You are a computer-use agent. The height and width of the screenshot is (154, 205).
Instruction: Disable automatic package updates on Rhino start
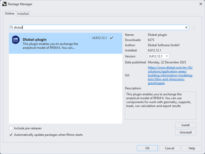[11, 135]
